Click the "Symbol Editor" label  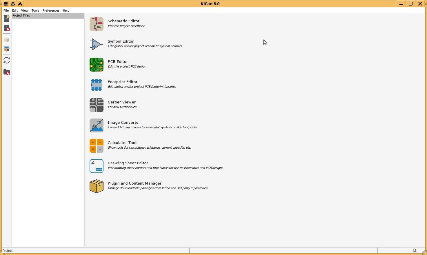[x=121, y=41]
